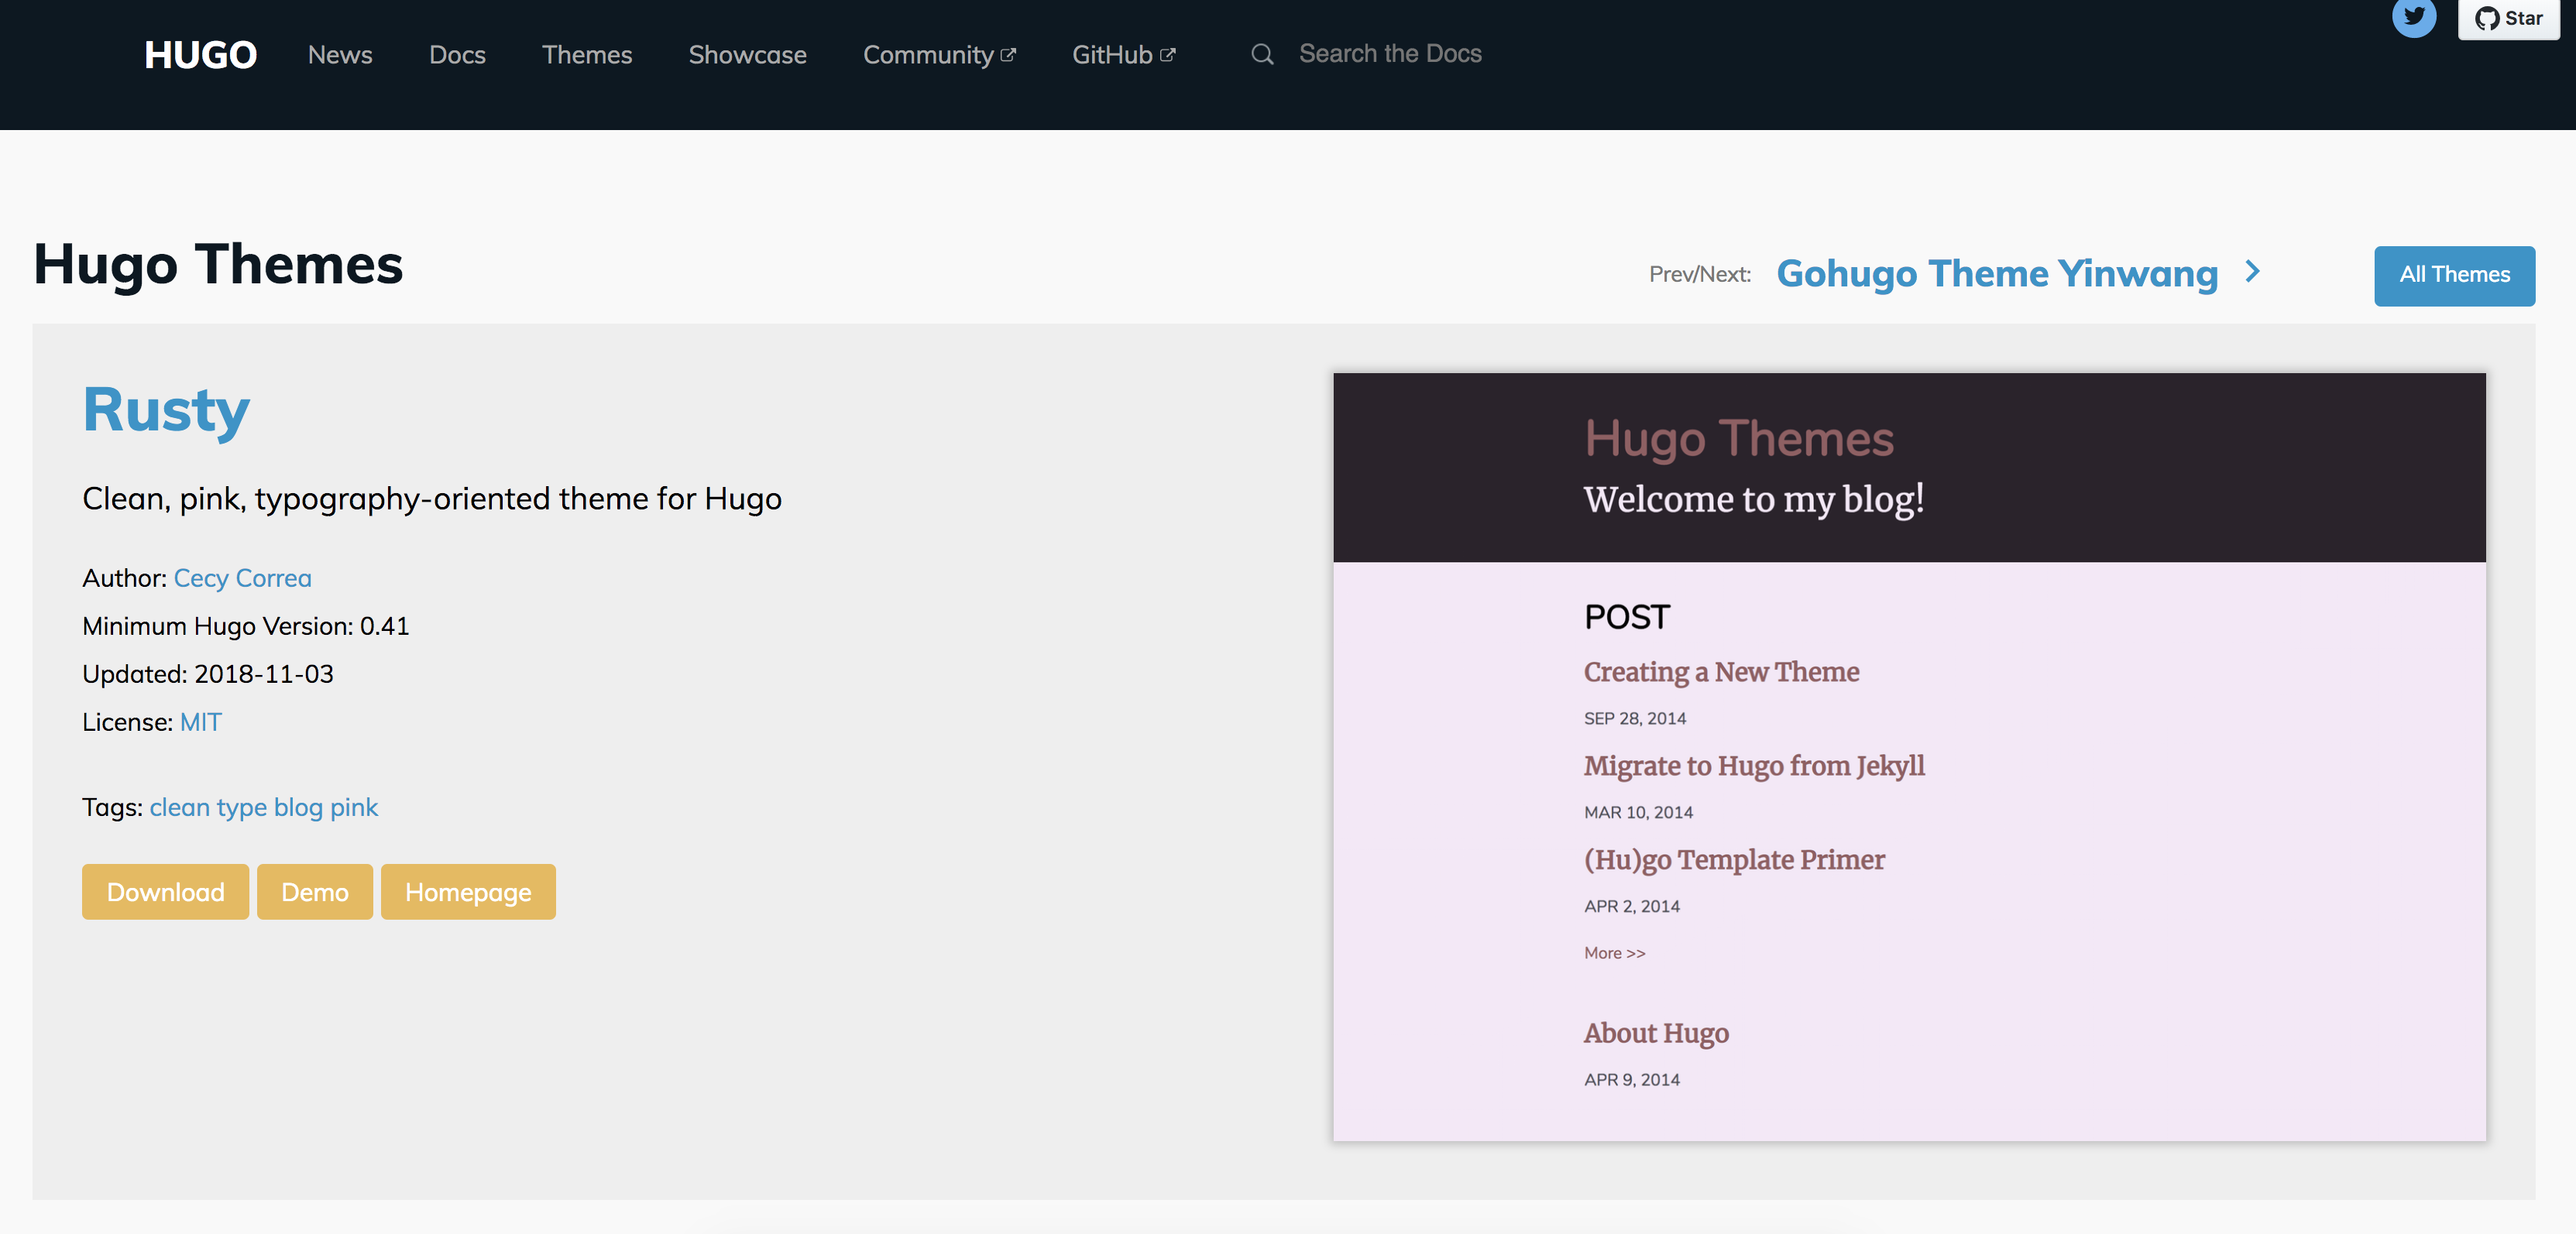Click the Twitter bird icon
This screenshot has width=2576, height=1234.
(2413, 16)
